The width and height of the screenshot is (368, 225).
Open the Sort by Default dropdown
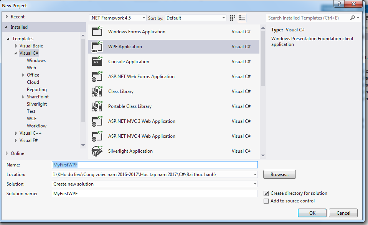tap(195, 18)
